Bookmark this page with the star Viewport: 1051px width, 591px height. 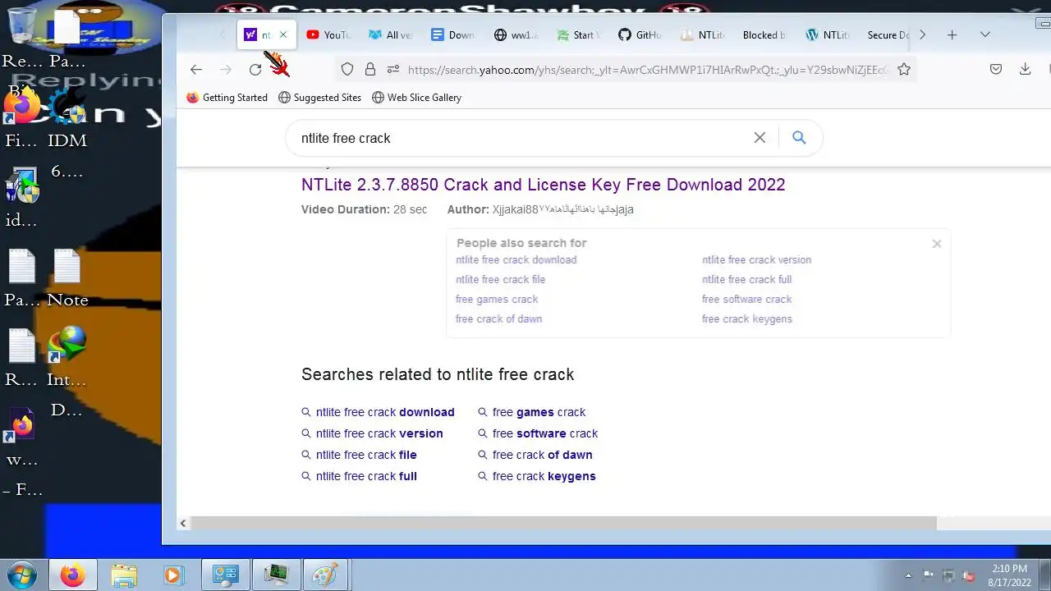point(904,70)
